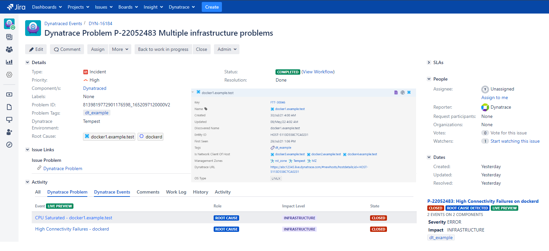This screenshot has width=549, height=251.
Task: Click the blue host icon at the panel header's right
Action: (409, 92)
